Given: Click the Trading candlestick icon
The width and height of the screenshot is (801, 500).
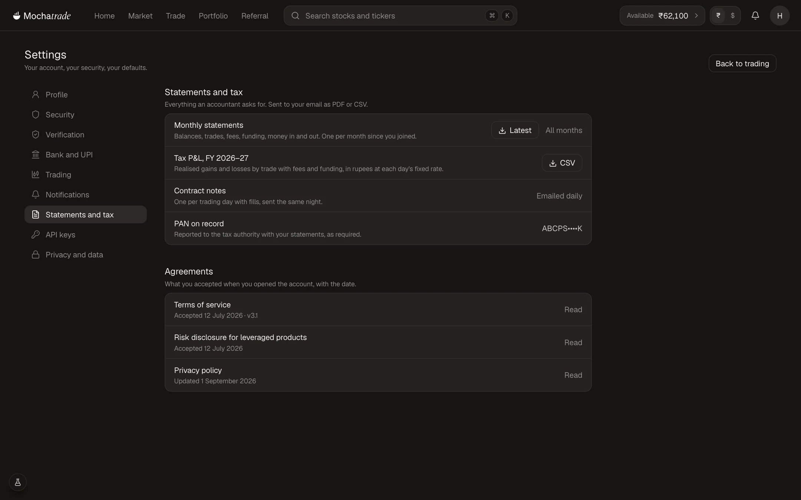Looking at the screenshot, I should [x=36, y=174].
